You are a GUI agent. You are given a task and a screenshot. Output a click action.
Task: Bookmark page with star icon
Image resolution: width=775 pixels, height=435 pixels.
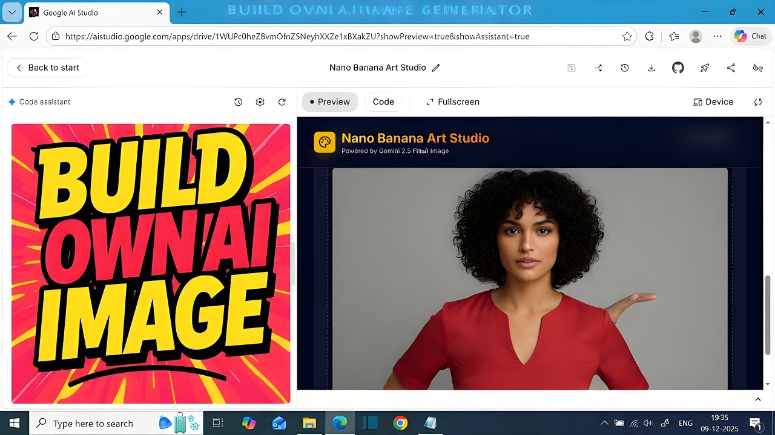(627, 36)
